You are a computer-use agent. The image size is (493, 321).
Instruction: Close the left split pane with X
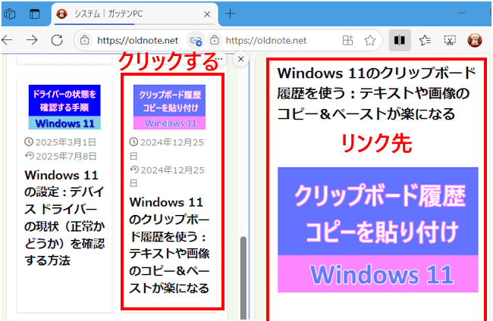point(241,59)
